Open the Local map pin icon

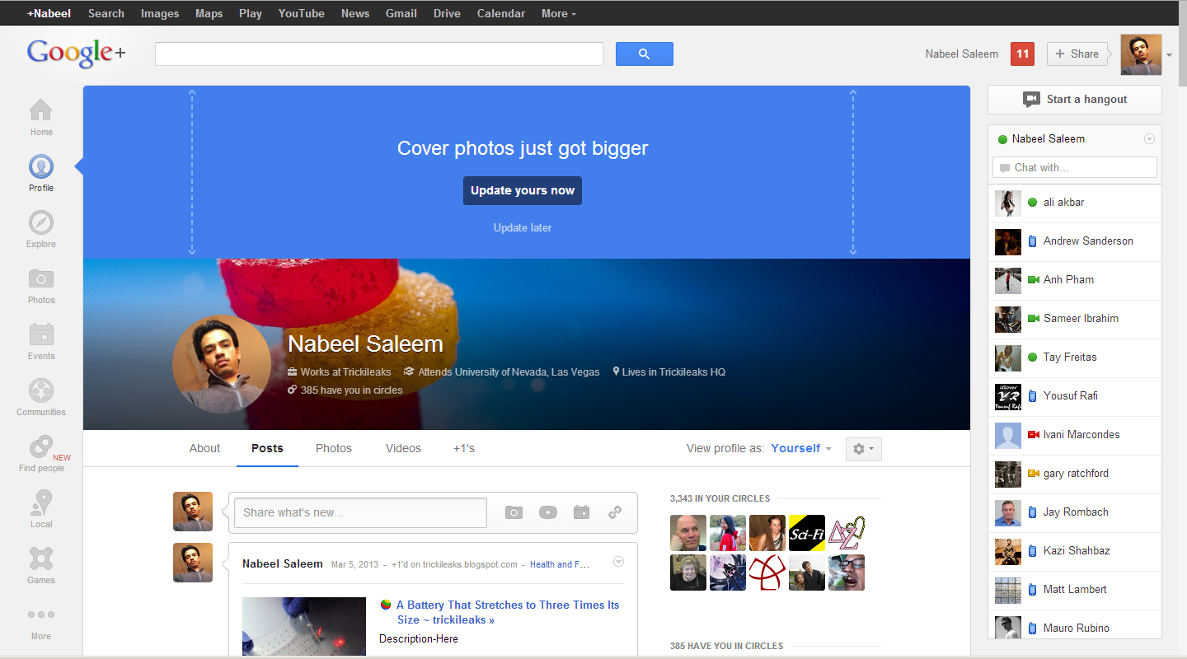(x=41, y=503)
